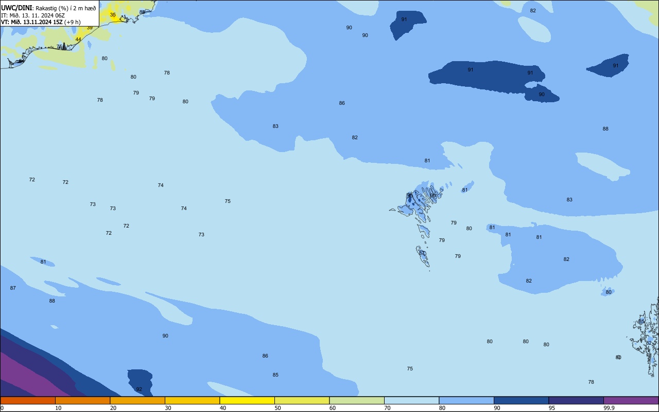Click the legend tick label 70
Screen dimensions: 659x412
tap(387, 408)
